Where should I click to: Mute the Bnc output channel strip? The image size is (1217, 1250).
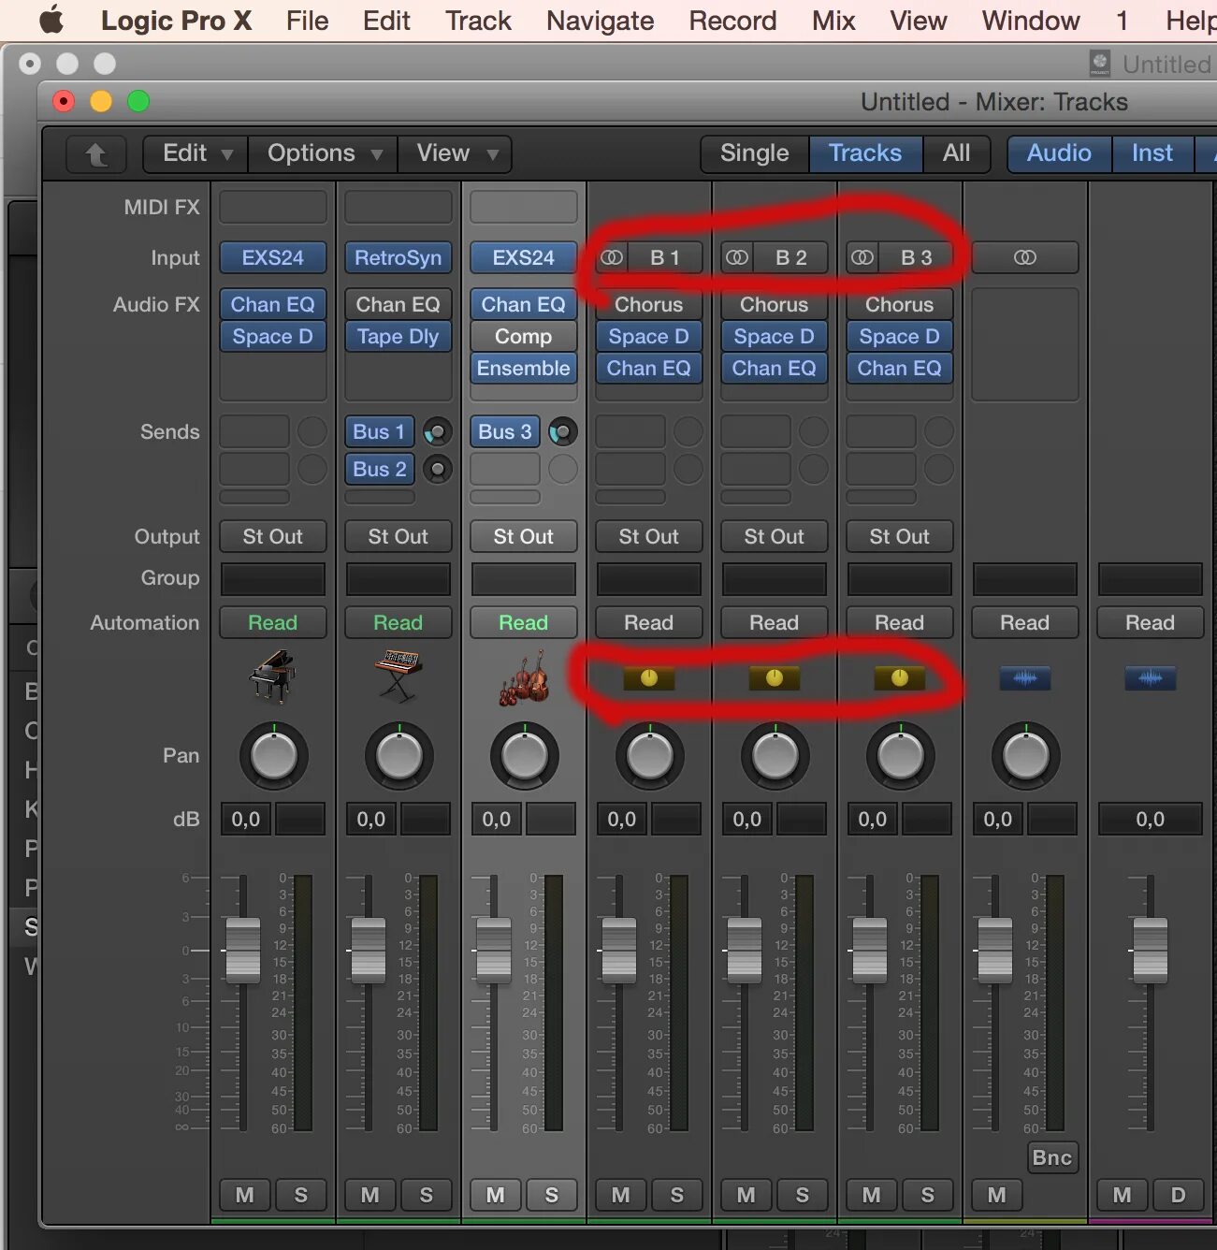997,1195
